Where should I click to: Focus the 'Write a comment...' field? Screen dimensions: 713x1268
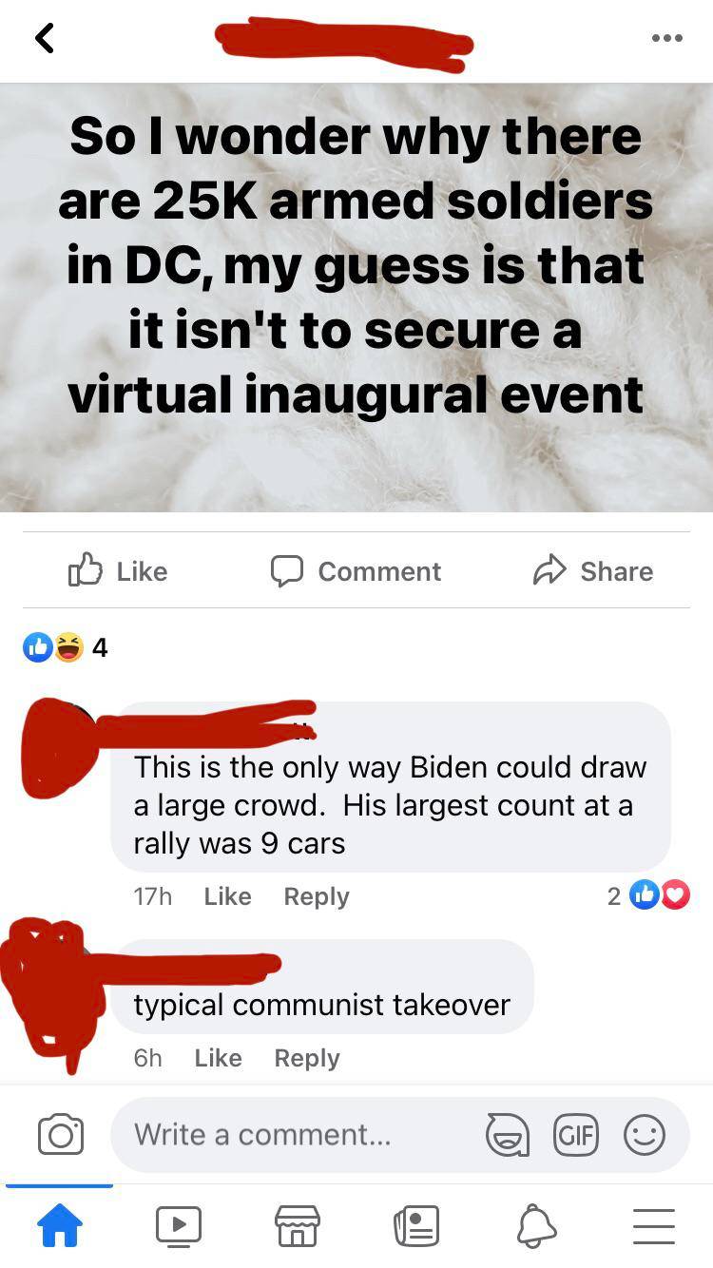tap(295, 1134)
